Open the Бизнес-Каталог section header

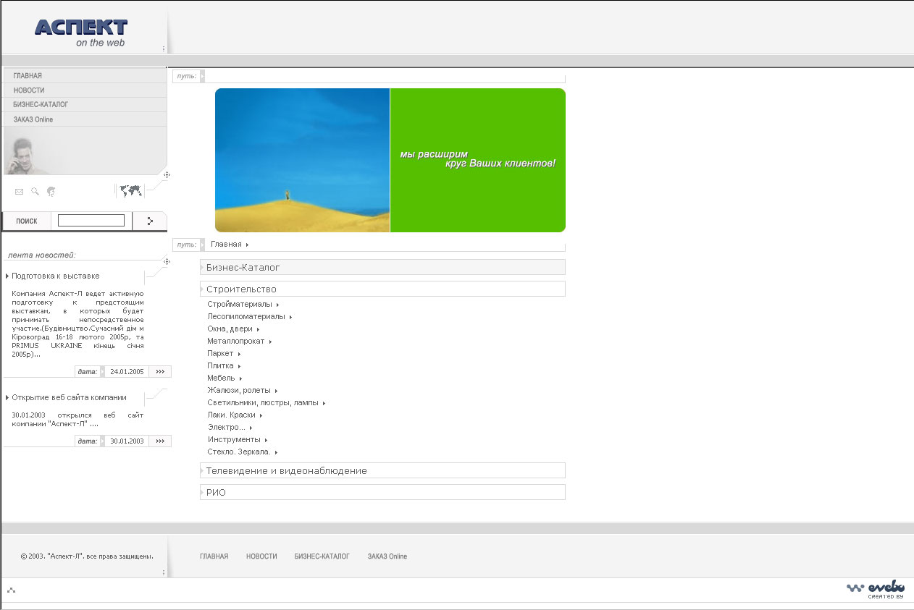tap(382, 267)
